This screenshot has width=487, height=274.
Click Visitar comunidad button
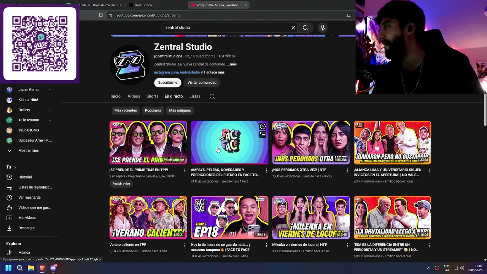click(x=202, y=83)
